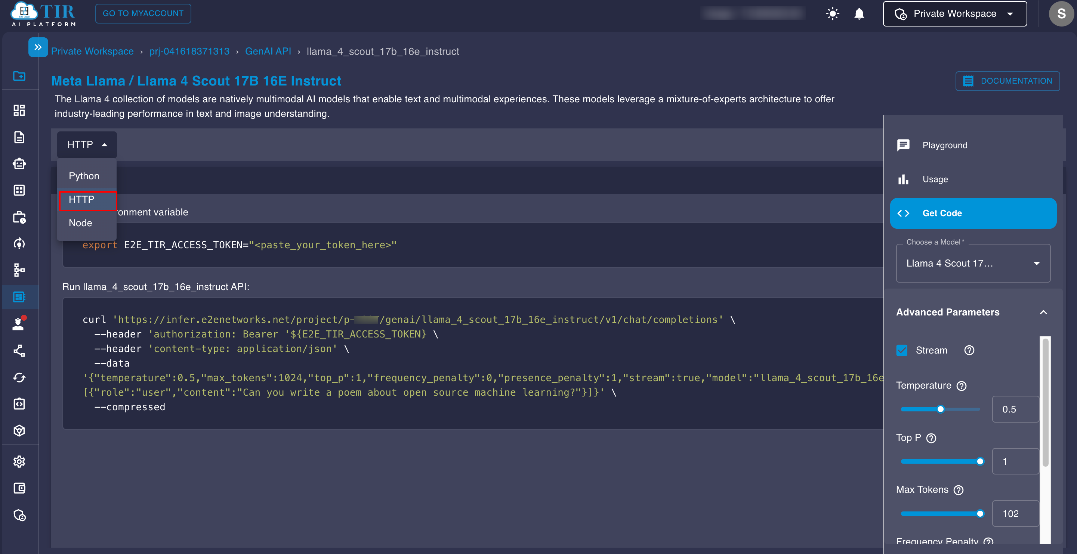Click the Max Tokens help icon
The height and width of the screenshot is (554, 1077).
pyautogui.click(x=958, y=490)
